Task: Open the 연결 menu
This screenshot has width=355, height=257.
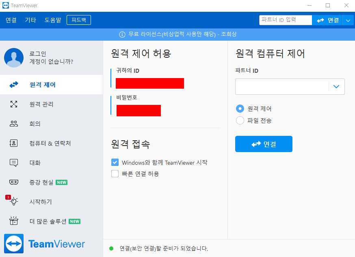Action: pos(11,20)
